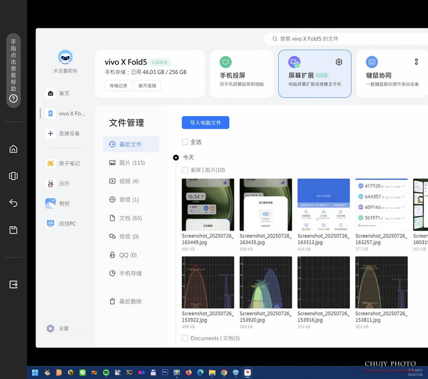Screen dimensions: 428x379
Task: Select the 今天 timeline marker
Action: 176,158
